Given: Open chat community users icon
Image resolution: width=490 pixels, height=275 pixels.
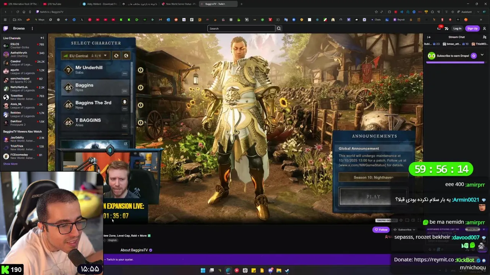Looking at the screenshot, I should [x=484, y=37].
